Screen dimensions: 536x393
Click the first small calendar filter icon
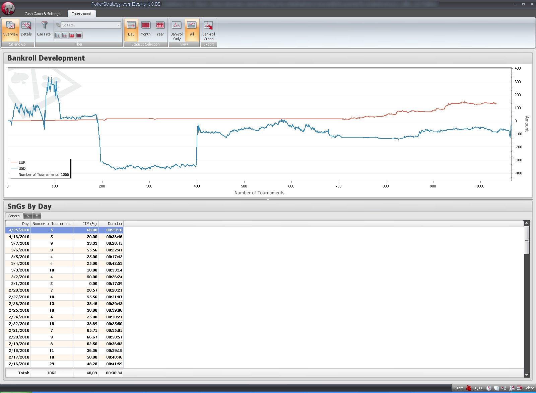(58, 35)
